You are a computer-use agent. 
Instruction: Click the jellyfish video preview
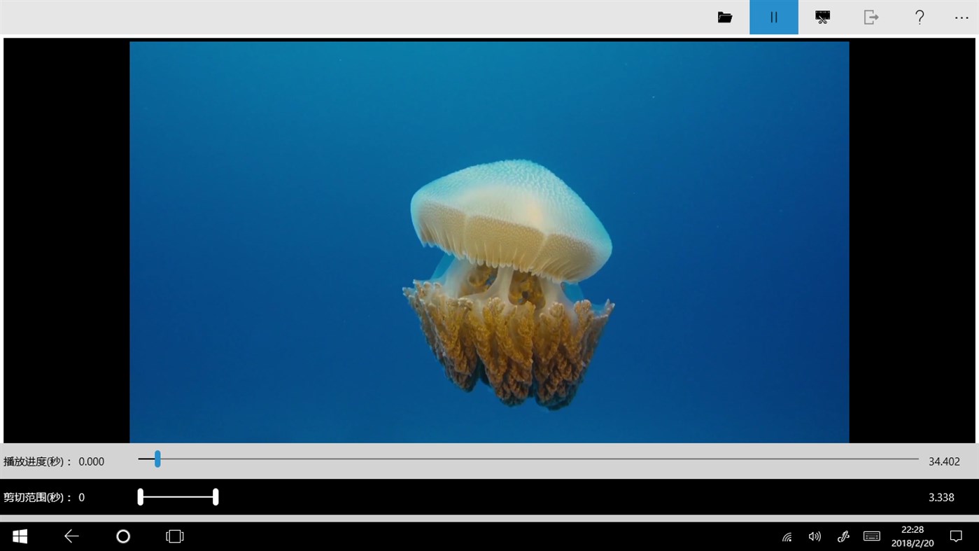(489, 242)
